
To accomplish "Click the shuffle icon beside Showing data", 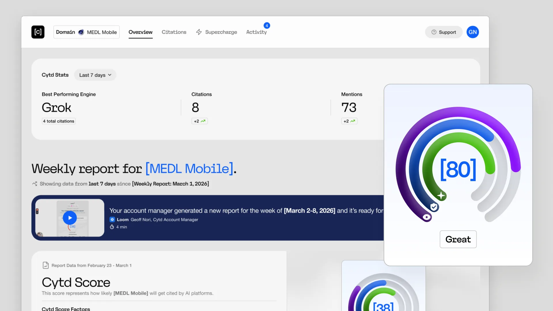I will click(35, 184).
